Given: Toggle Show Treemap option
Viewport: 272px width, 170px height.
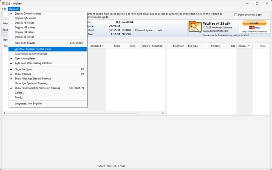Looking at the screenshot, I should pyautogui.click(x=48, y=74).
